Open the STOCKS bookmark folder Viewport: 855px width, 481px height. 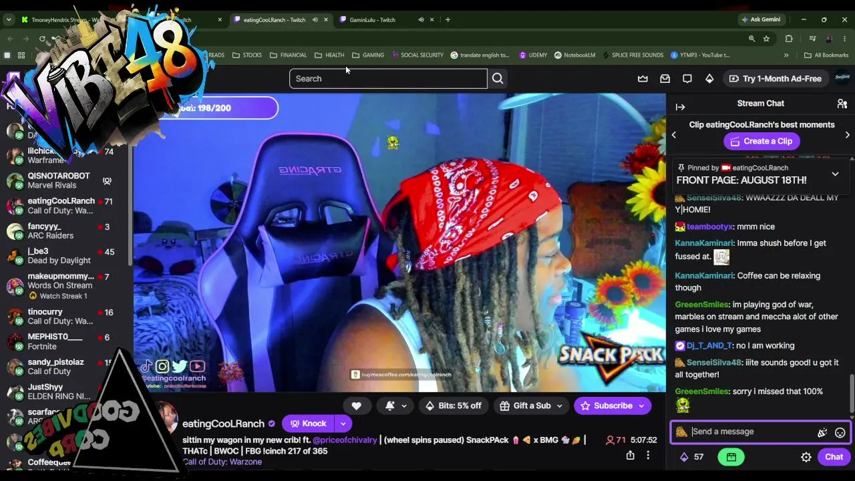(246, 55)
